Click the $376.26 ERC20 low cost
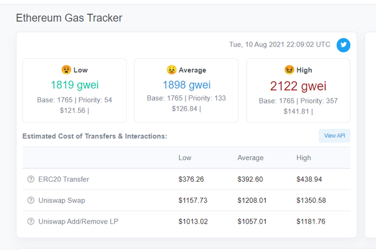This screenshot has width=376, height=250. [191, 179]
